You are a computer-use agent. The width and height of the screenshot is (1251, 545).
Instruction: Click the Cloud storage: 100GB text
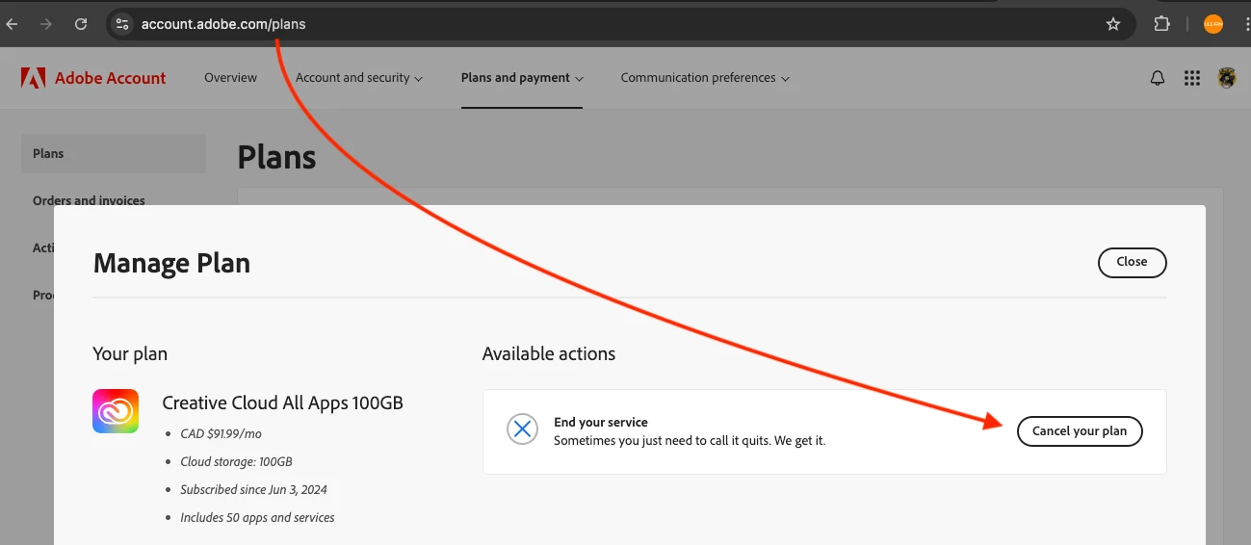(236, 462)
